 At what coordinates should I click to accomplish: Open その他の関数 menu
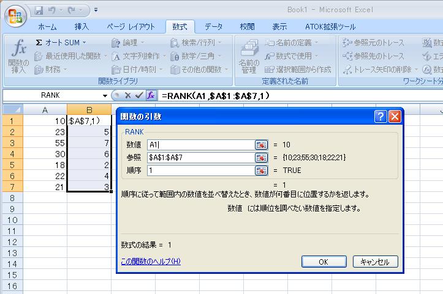click(199, 69)
